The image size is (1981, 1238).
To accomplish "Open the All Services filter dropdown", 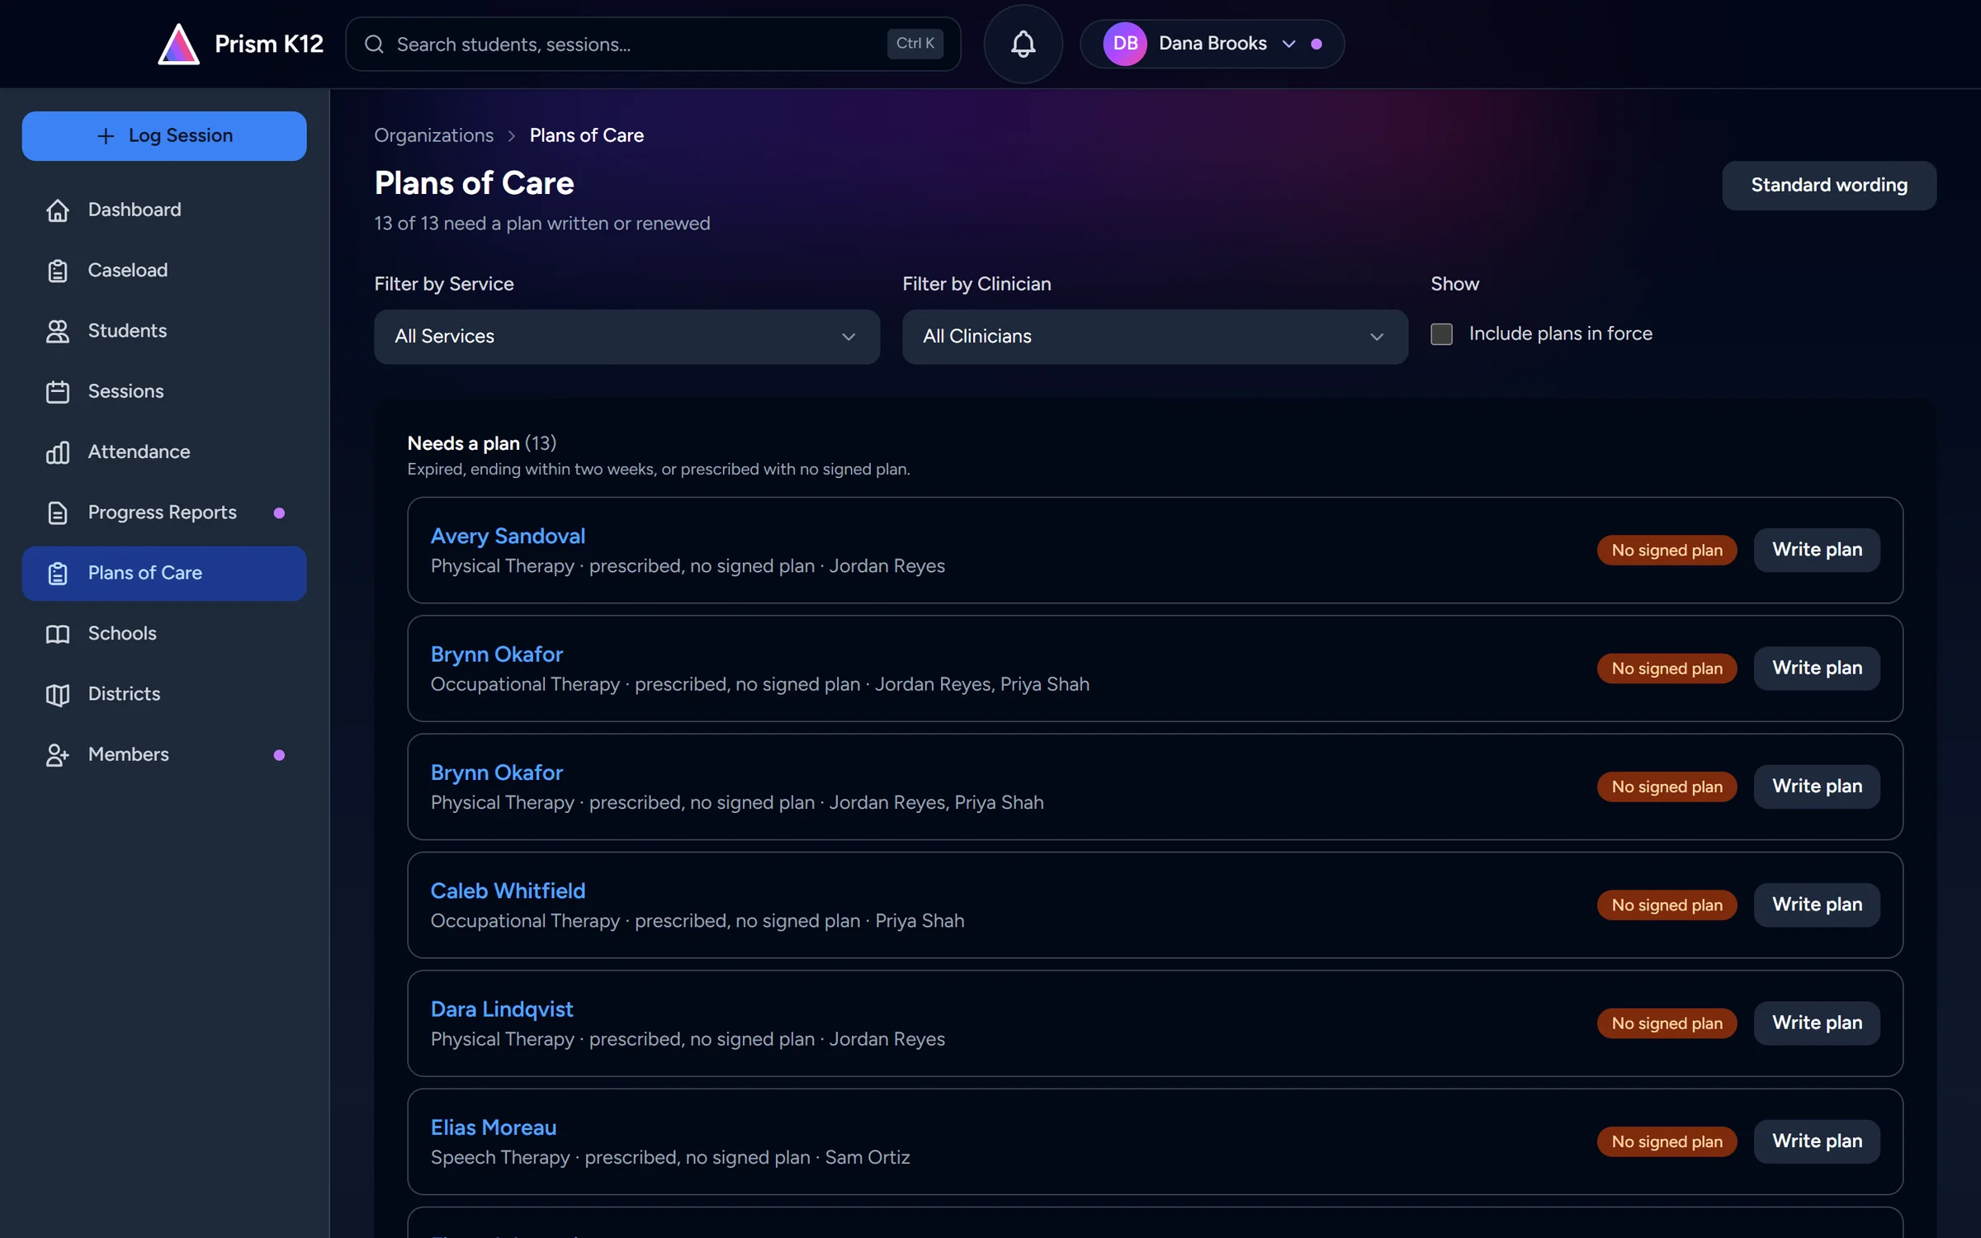I will click(x=626, y=337).
